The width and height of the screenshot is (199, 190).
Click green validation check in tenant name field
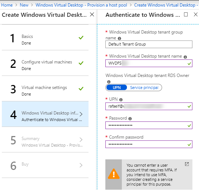[x=189, y=63]
